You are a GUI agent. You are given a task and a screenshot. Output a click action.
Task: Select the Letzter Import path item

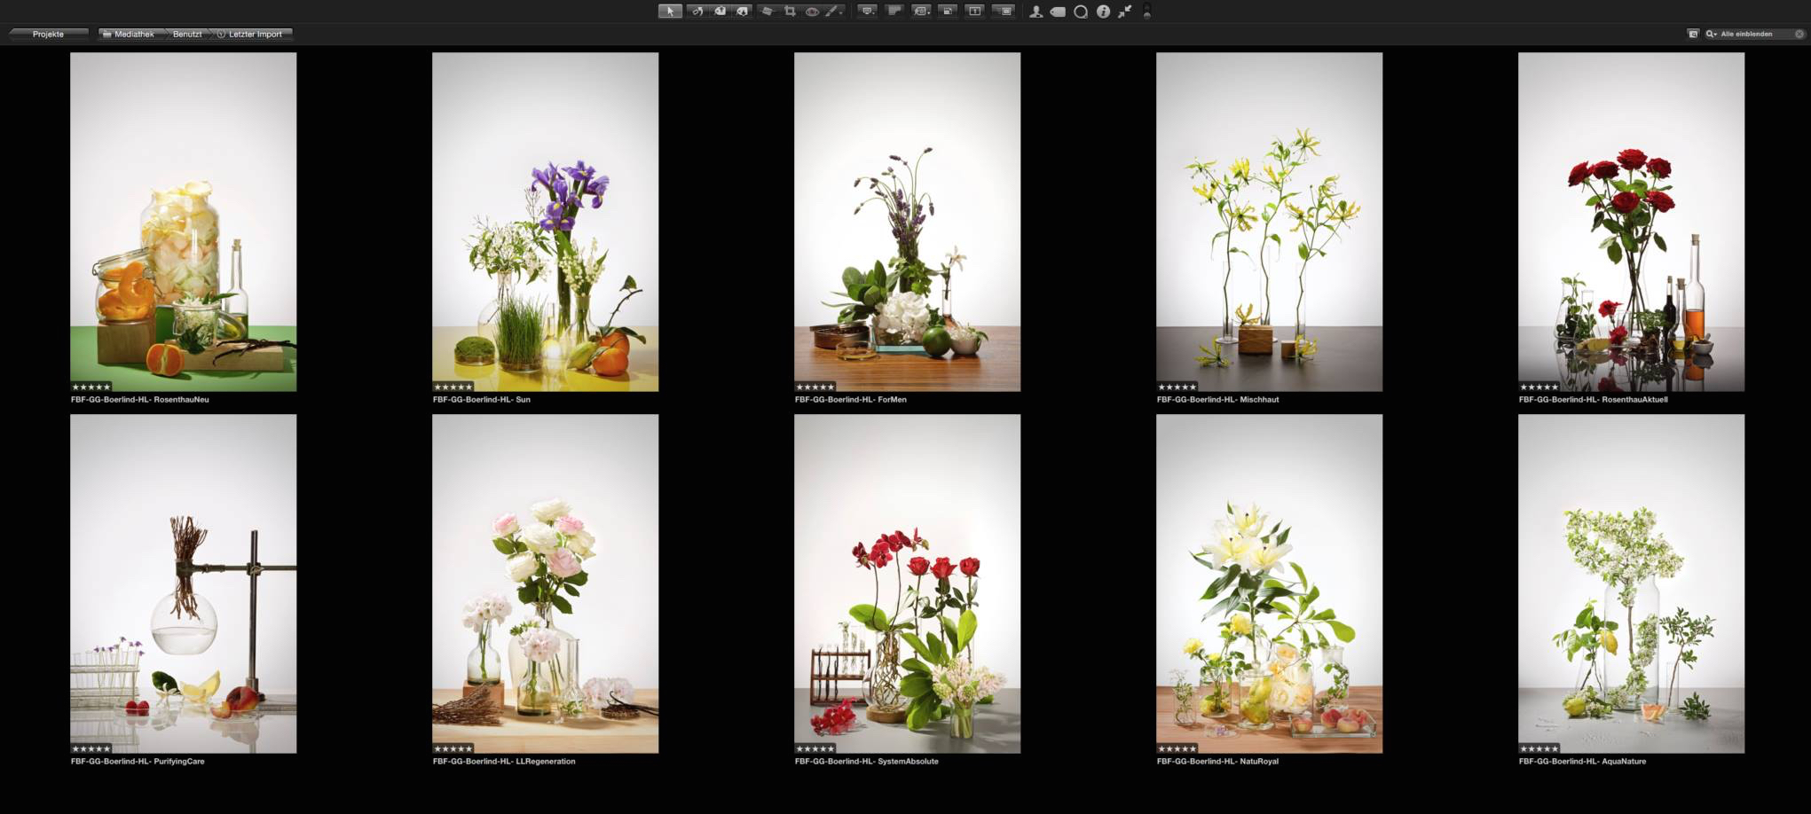click(253, 34)
